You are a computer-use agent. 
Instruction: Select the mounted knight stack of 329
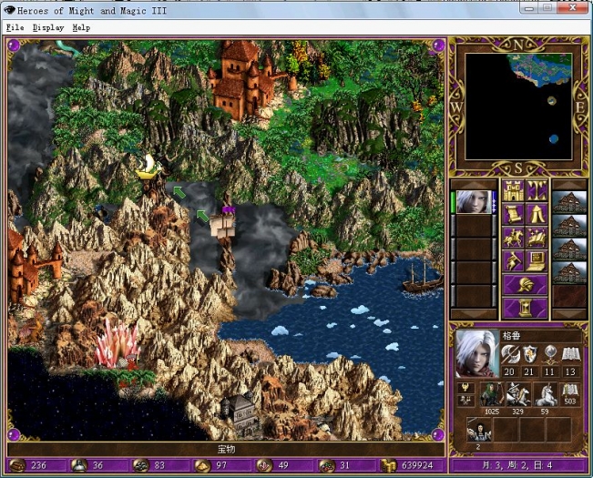[x=518, y=394]
